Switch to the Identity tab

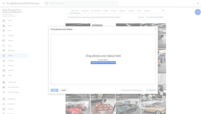[147, 11]
